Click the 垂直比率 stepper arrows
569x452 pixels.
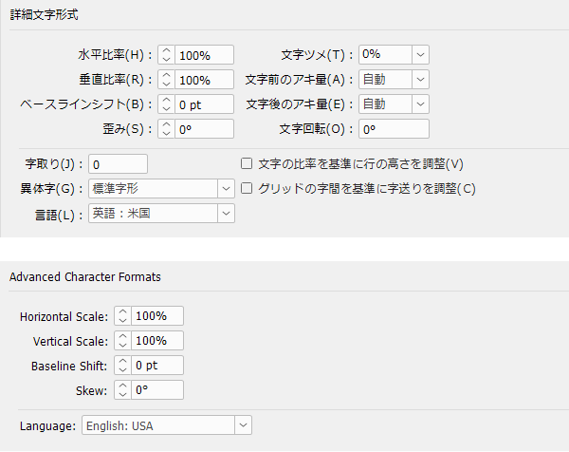[166, 80]
